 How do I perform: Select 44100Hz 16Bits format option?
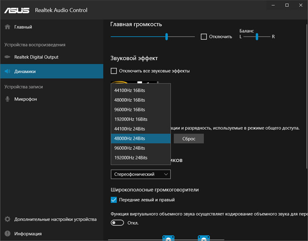(130, 90)
